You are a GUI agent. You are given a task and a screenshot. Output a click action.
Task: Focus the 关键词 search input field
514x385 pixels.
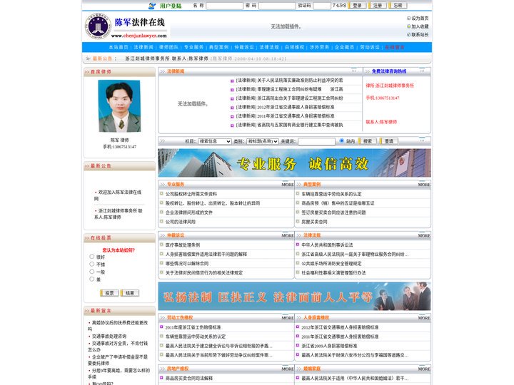317,141
